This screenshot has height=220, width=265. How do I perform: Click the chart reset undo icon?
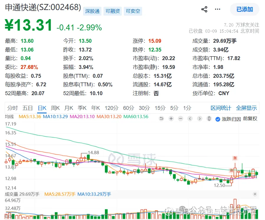162,119
